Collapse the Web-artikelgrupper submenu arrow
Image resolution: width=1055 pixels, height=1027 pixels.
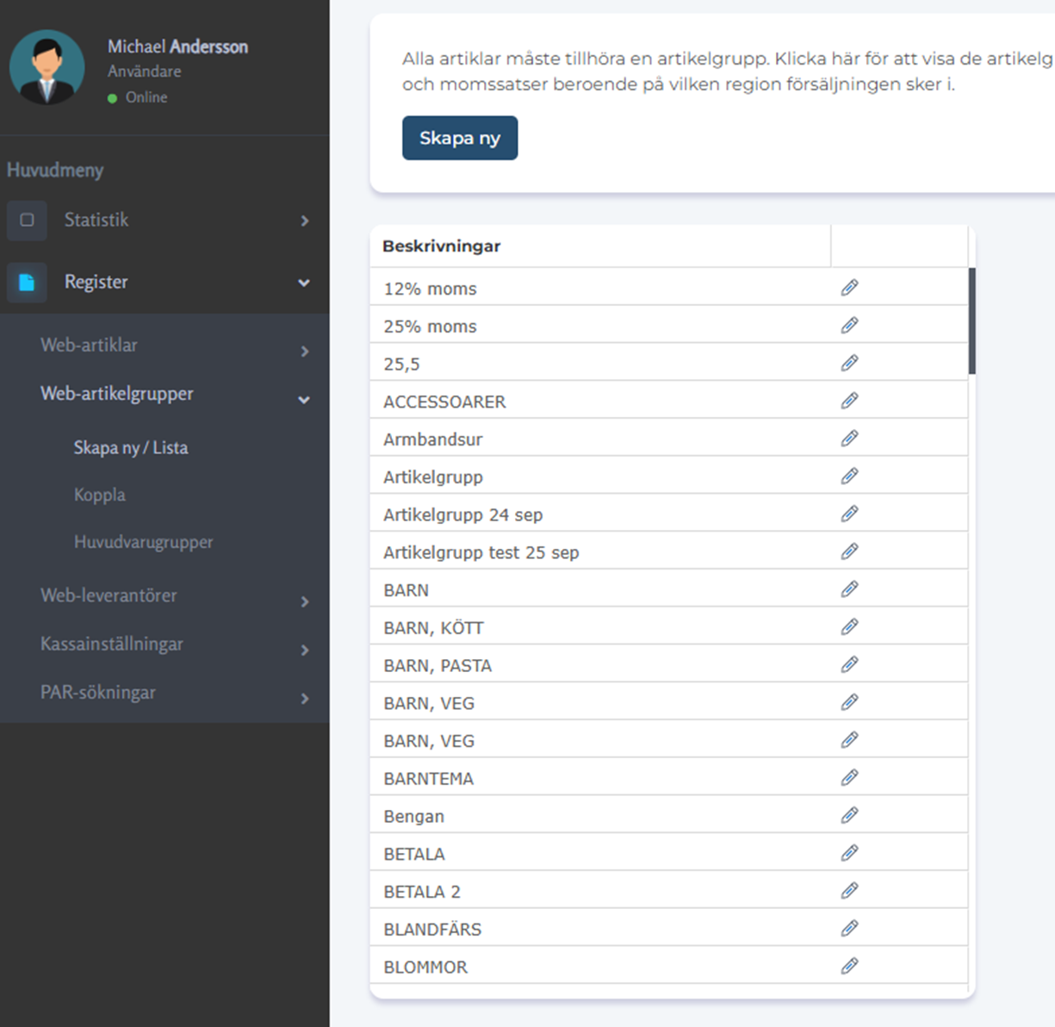[x=304, y=400]
